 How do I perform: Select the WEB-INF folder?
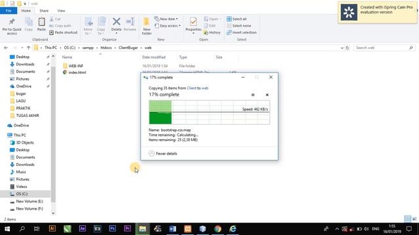(x=73, y=66)
